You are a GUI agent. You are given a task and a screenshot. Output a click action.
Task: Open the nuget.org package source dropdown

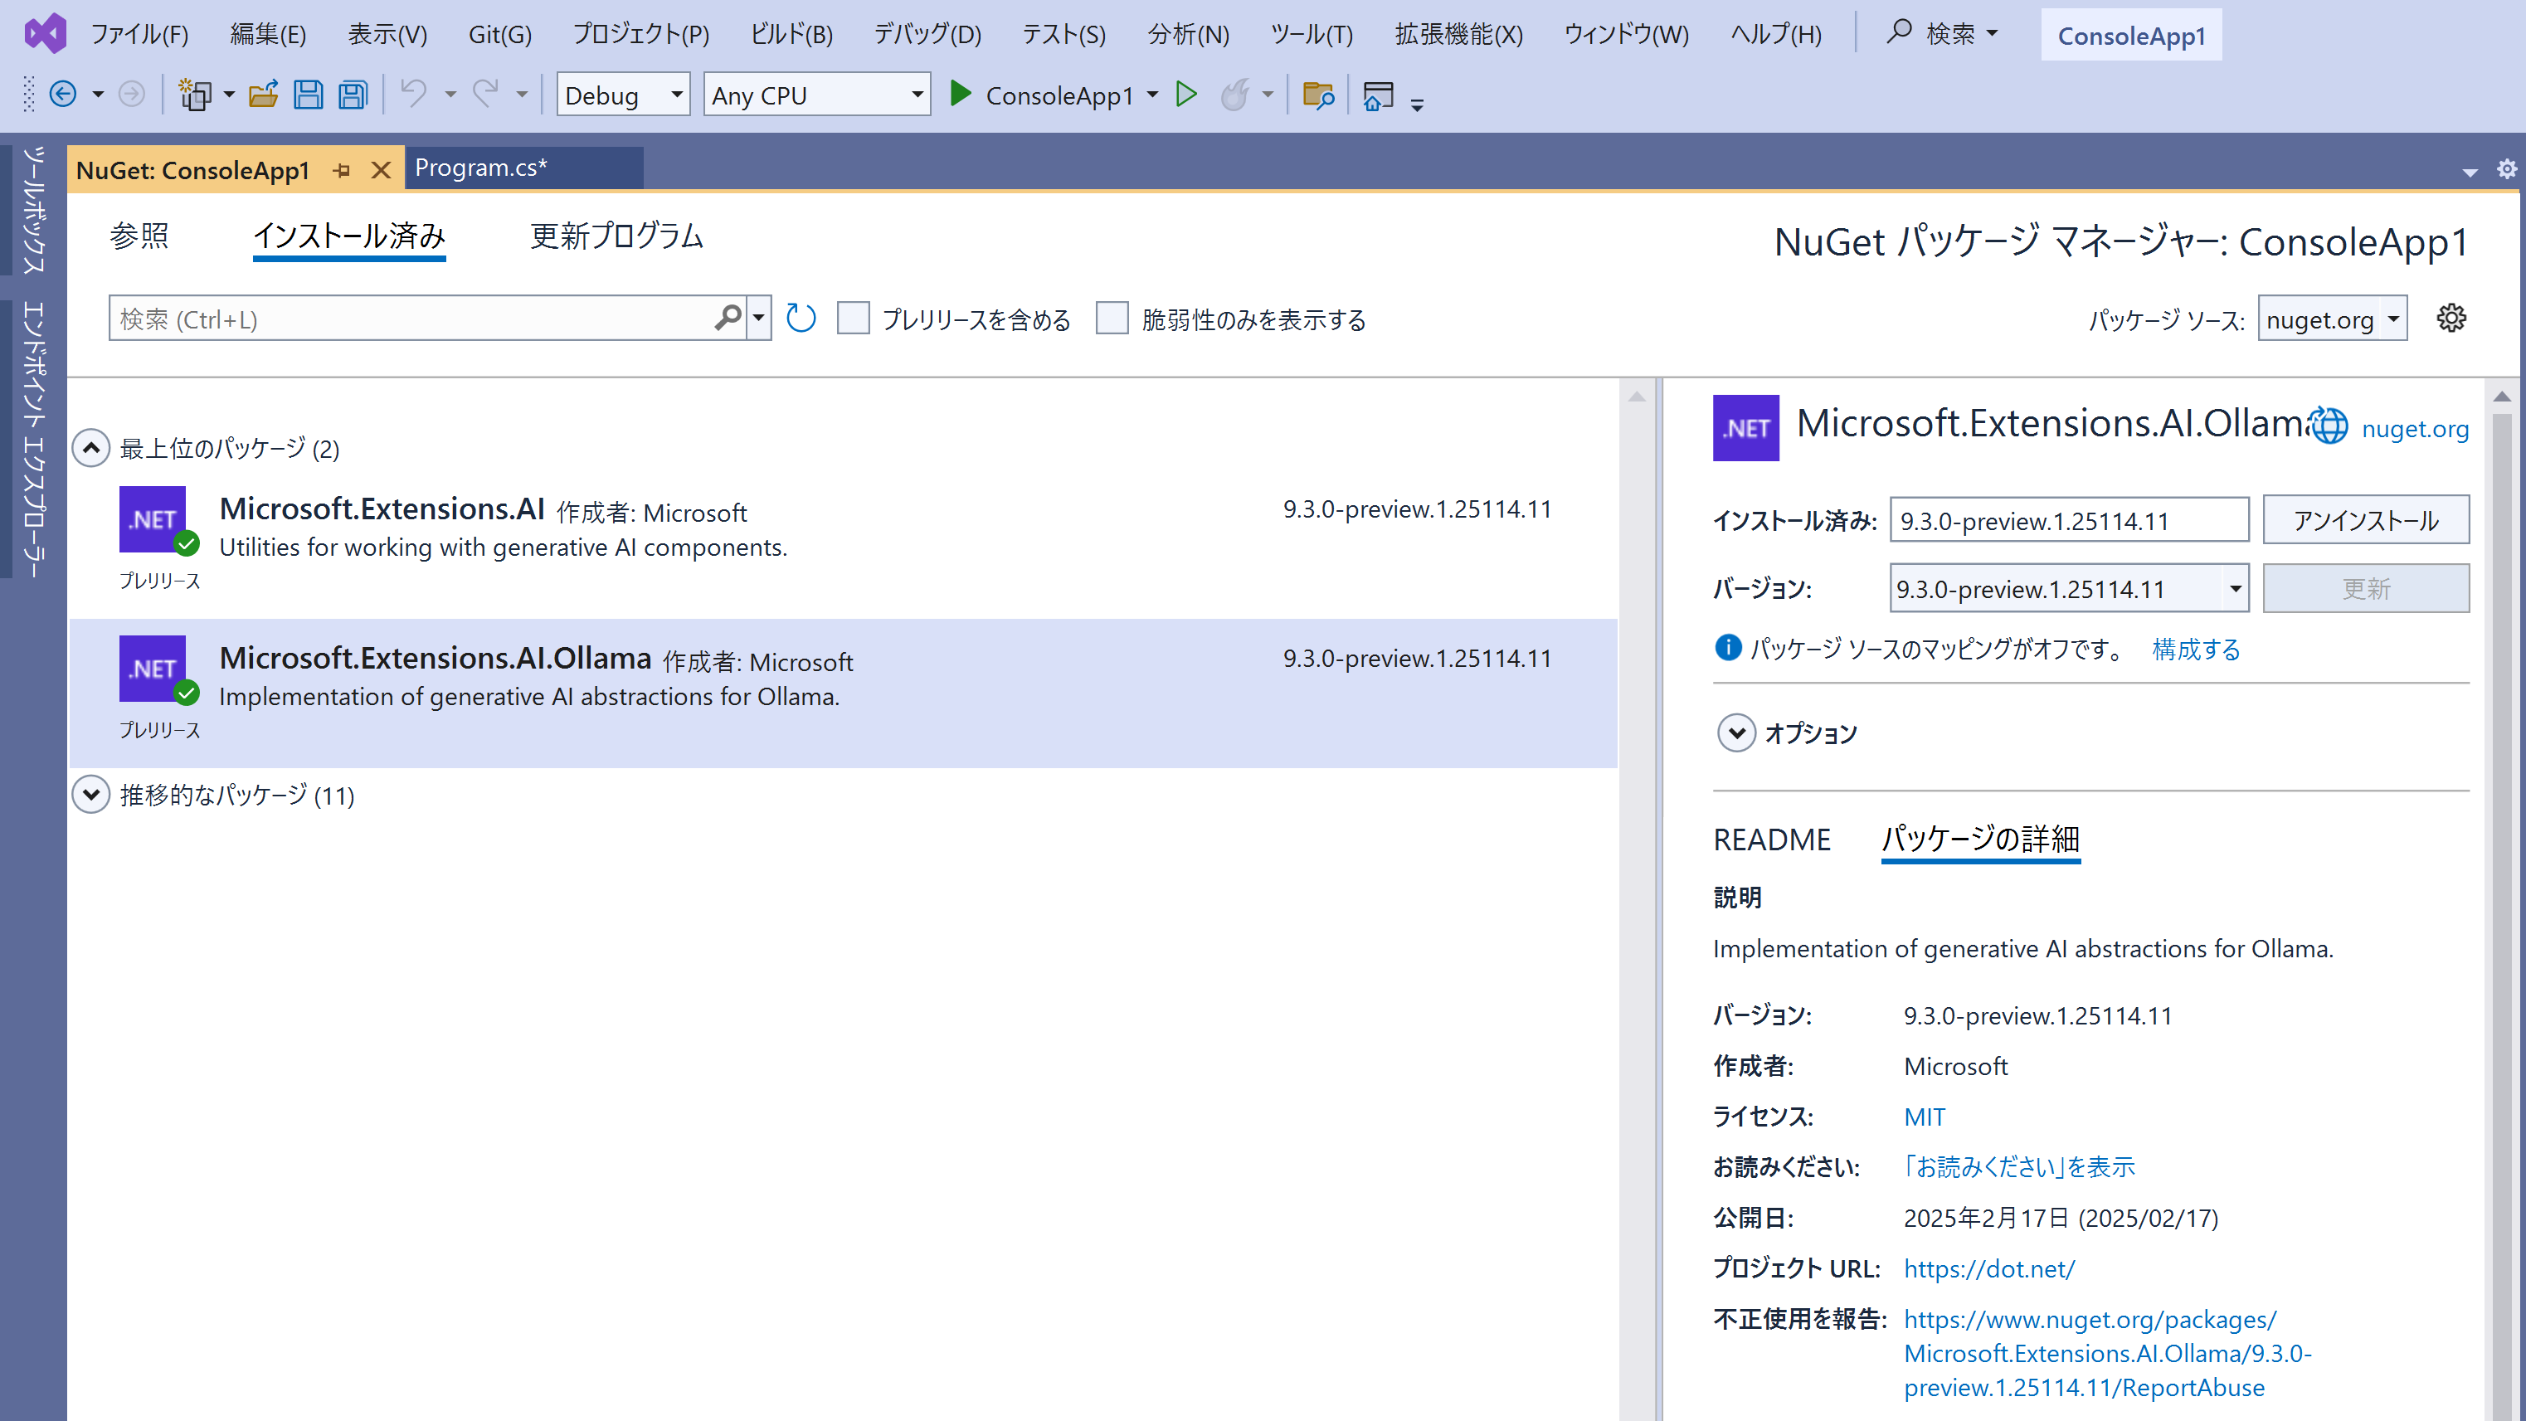coord(2332,319)
